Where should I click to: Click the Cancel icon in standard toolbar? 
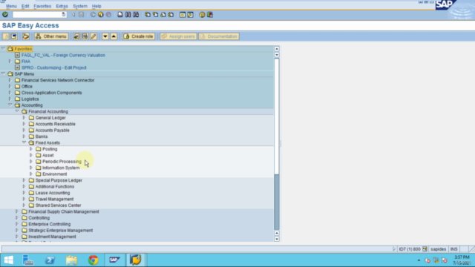[x=108, y=15]
